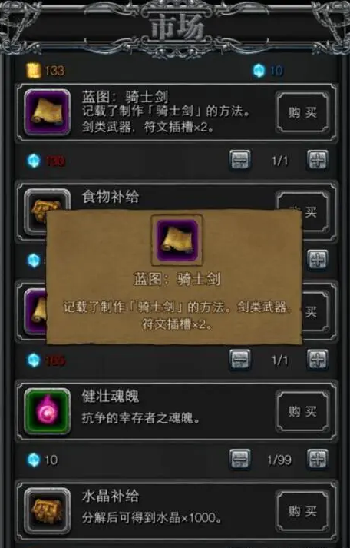
Task: Decrease quantity of third blueprint row
Action: (x=240, y=360)
